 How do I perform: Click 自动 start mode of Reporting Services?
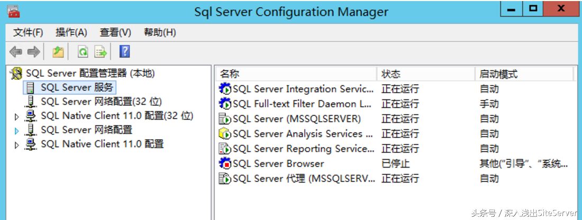tap(489, 149)
